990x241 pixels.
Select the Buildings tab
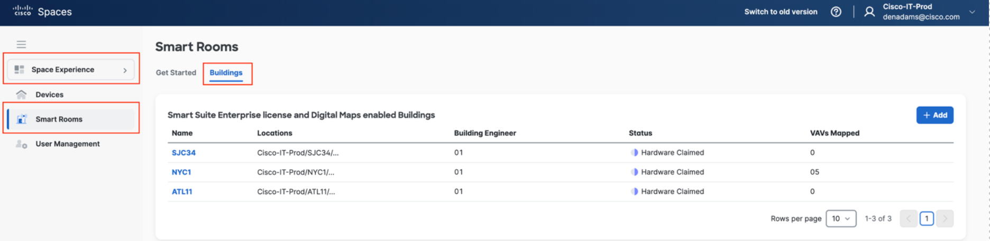(226, 73)
